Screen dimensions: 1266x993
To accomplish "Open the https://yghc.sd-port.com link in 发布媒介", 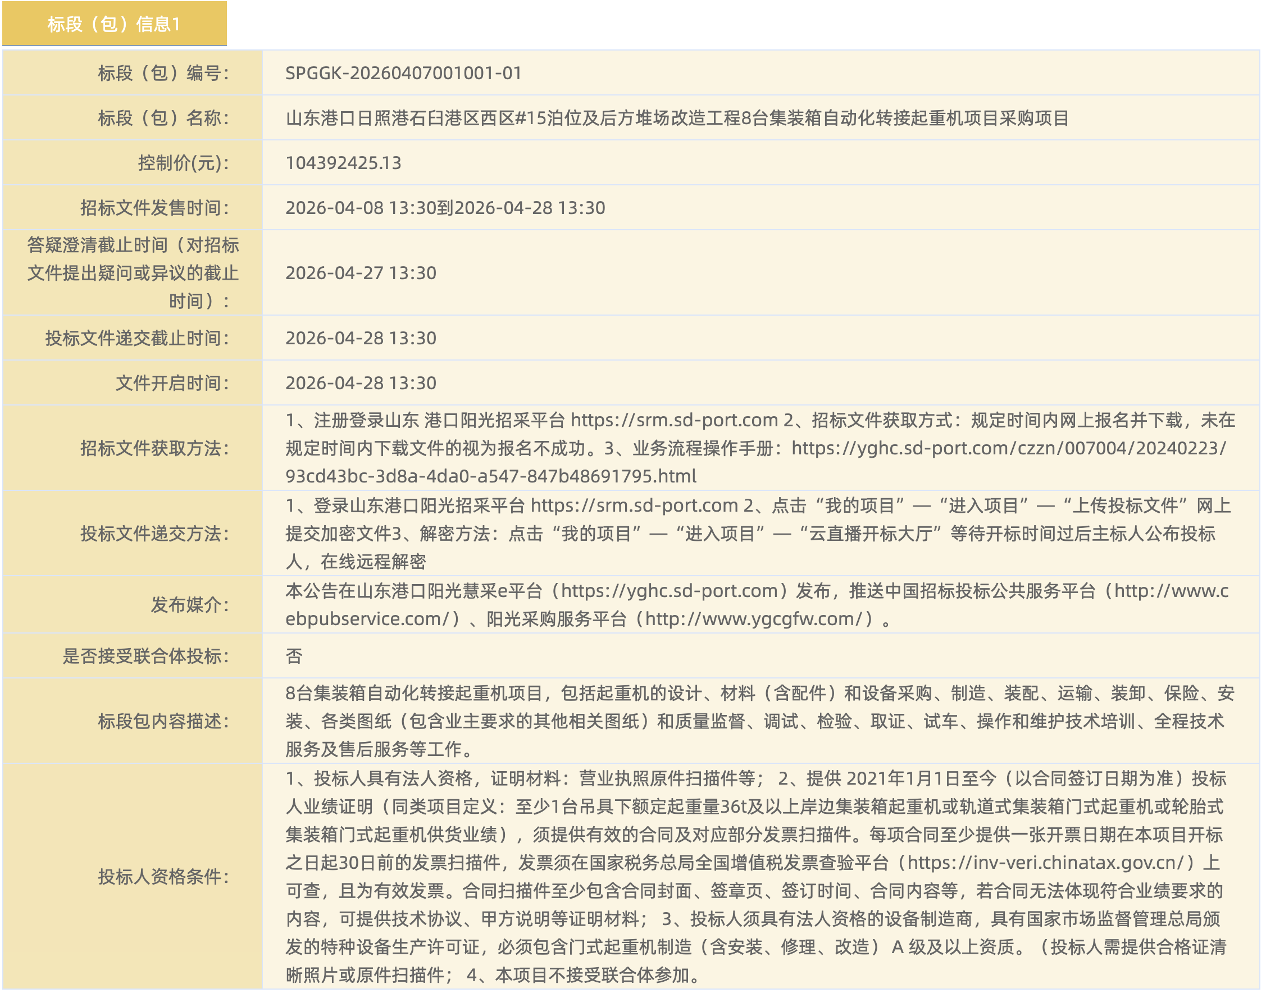I will pos(669,591).
